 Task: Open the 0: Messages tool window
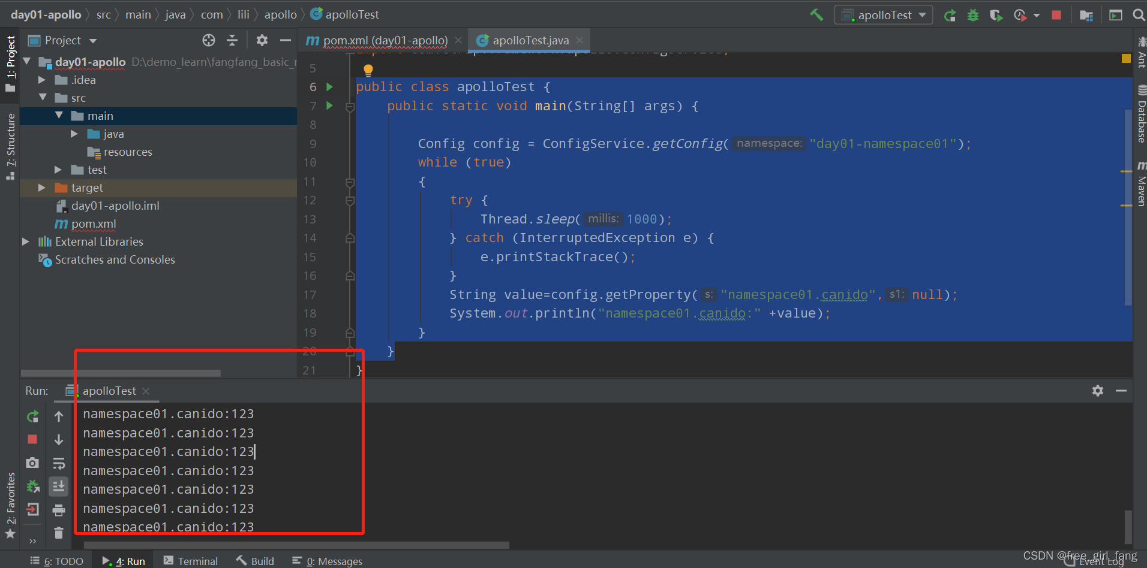pyautogui.click(x=327, y=561)
